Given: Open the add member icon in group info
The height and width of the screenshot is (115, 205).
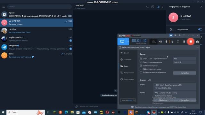Looking at the screenshot, I should point(201,38).
